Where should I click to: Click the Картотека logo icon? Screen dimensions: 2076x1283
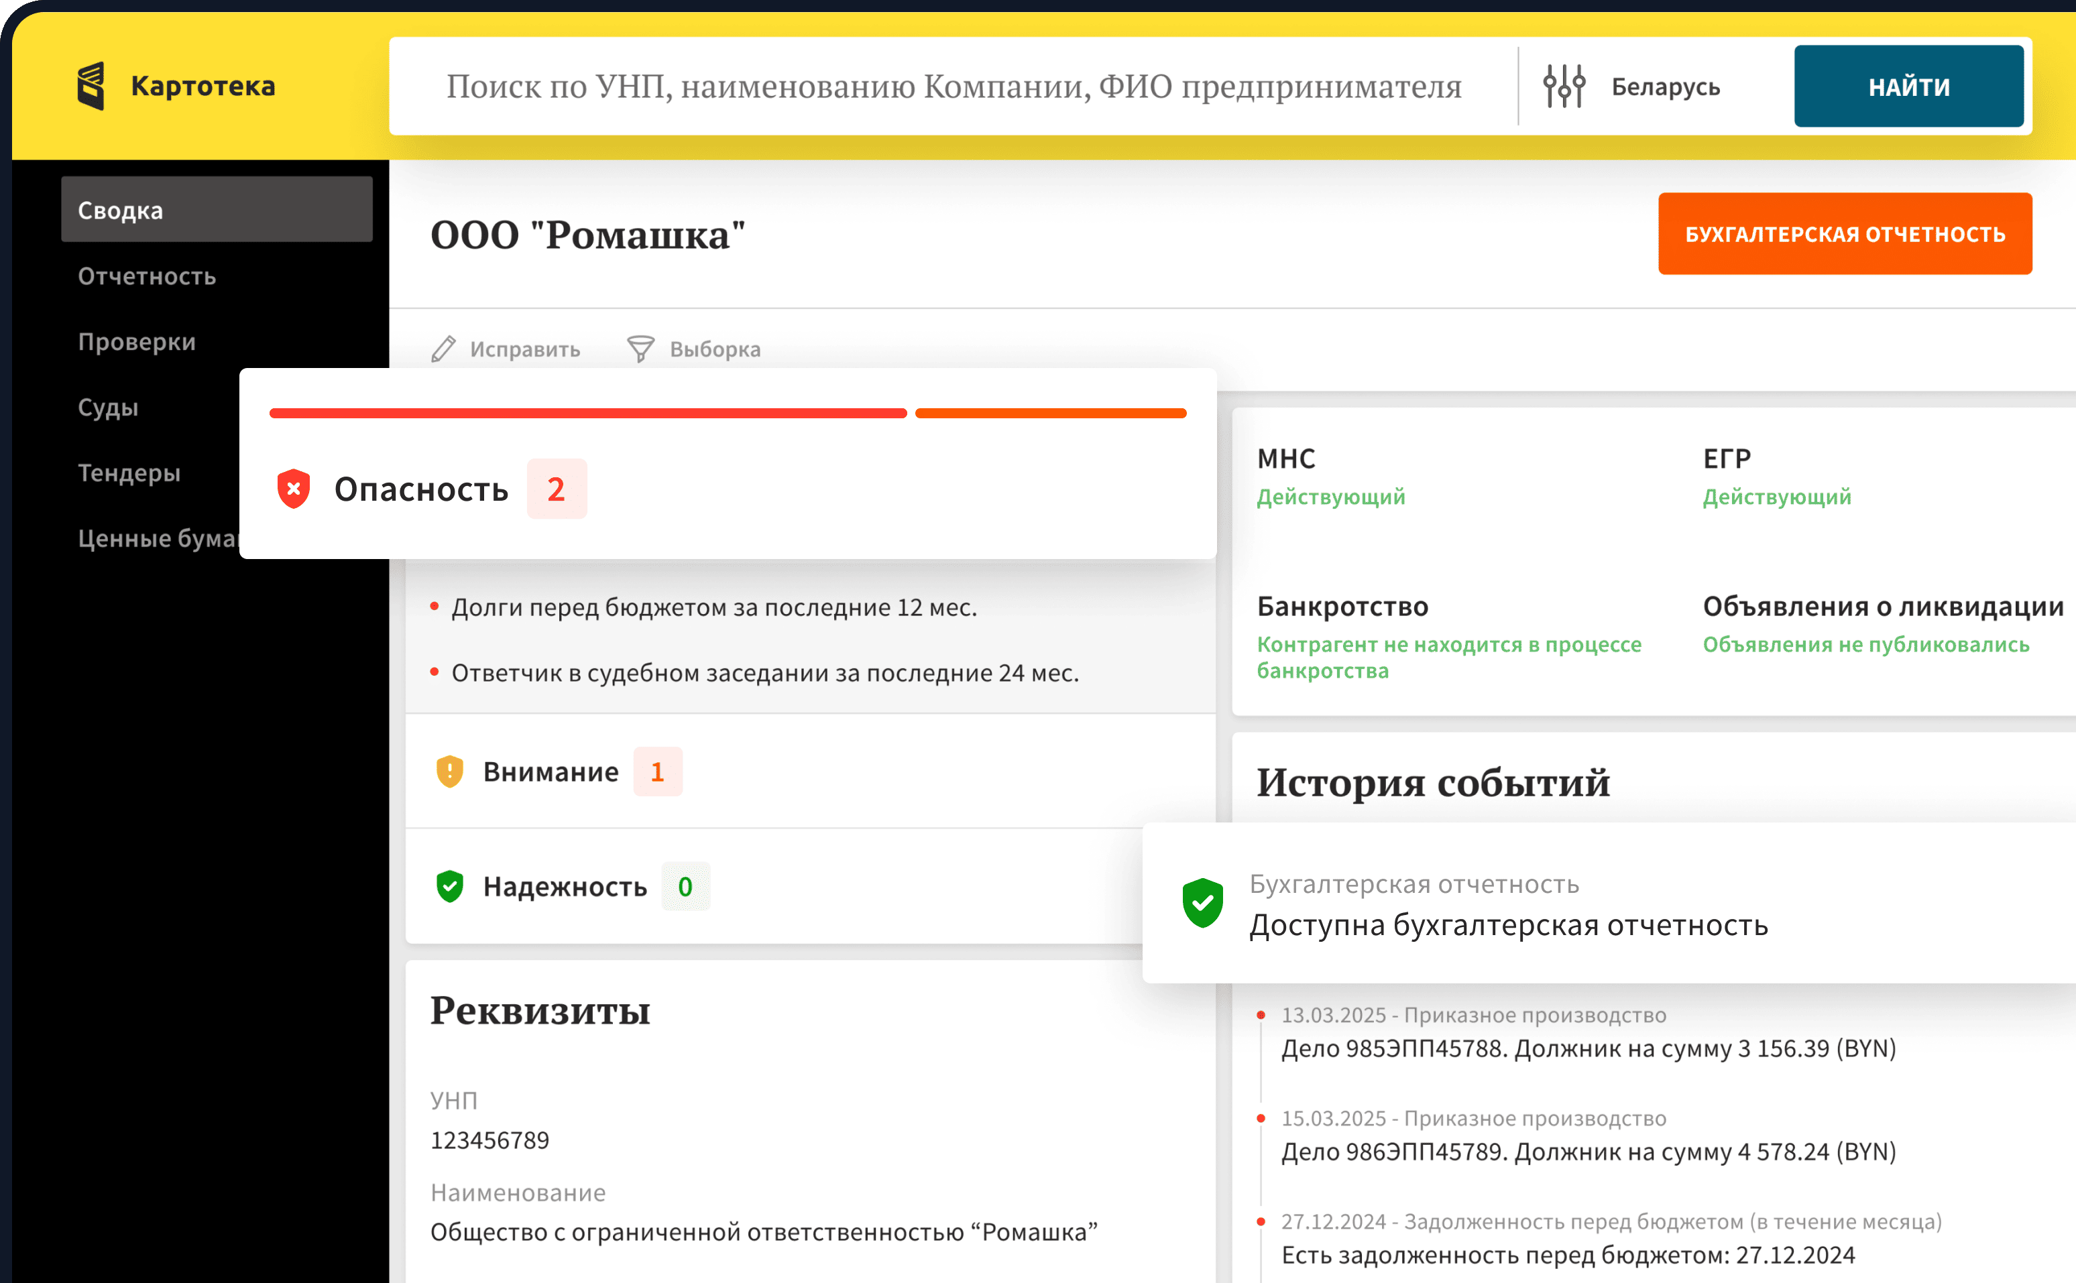coord(91,84)
